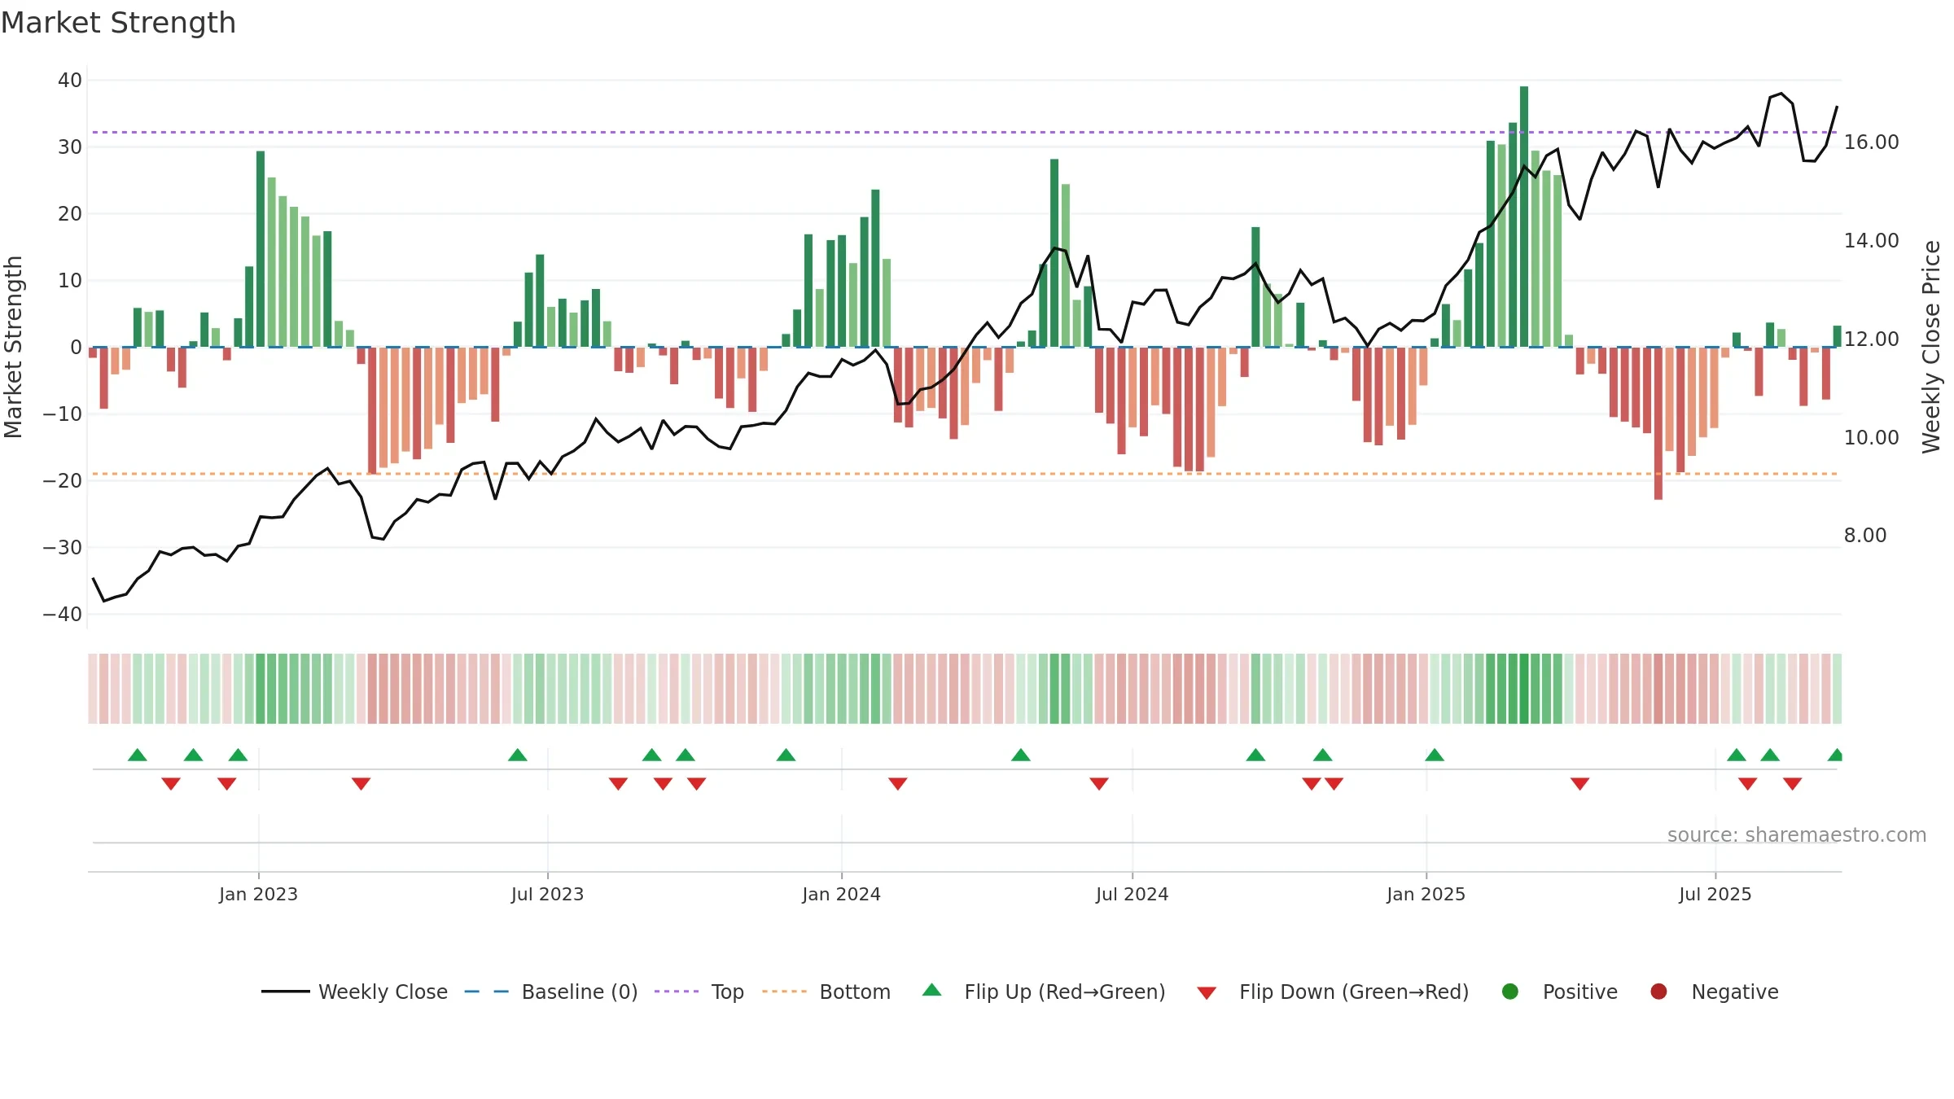Click the purple dotted Top line sample
The height and width of the screenshot is (1099, 1954).
coord(677,992)
